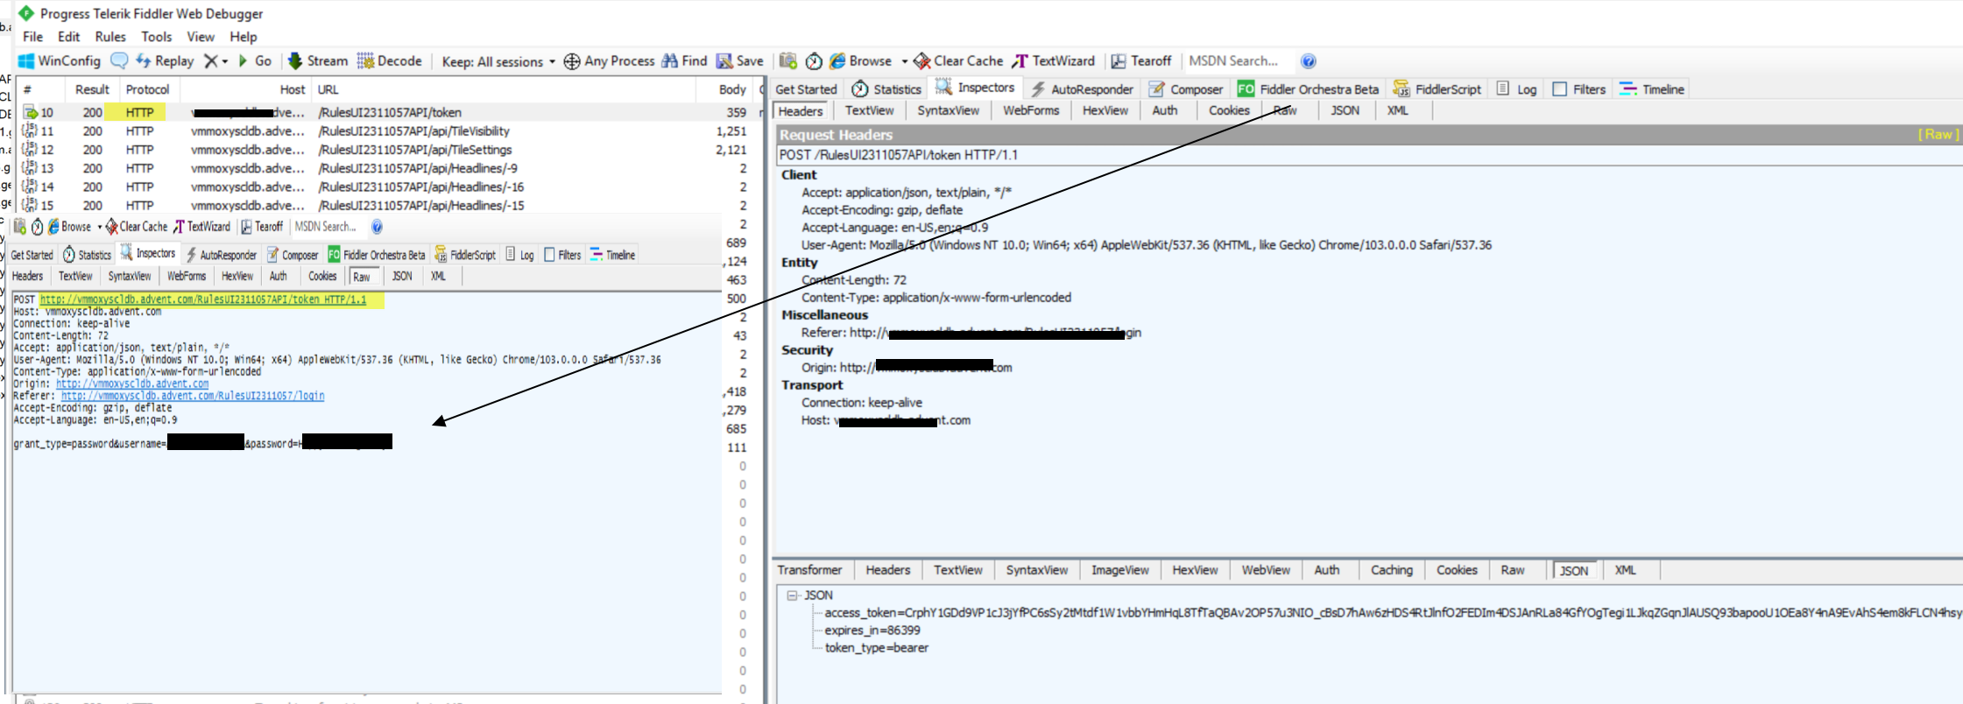Click the Any Process target picker
This screenshot has width=1963, height=704.
[609, 61]
